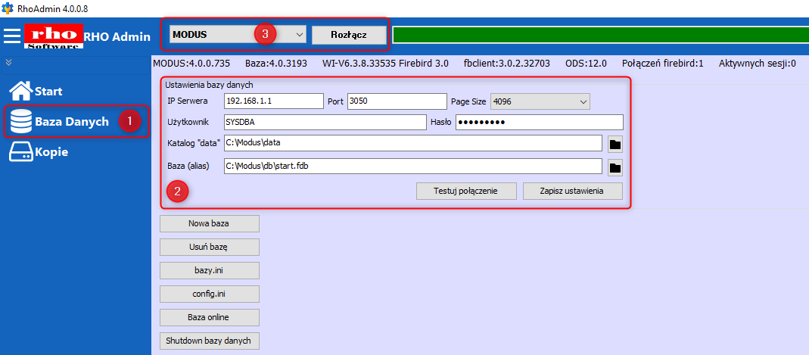Click the IP Serwera input field
Image resolution: width=809 pixels, height=355 pixels.
pos(273,101)
